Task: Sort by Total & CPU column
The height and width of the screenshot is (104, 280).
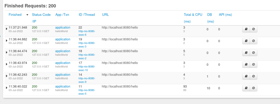Action: point(193,18)
